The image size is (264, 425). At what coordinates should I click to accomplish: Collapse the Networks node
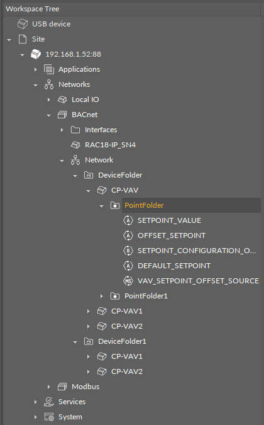[36, 85]
